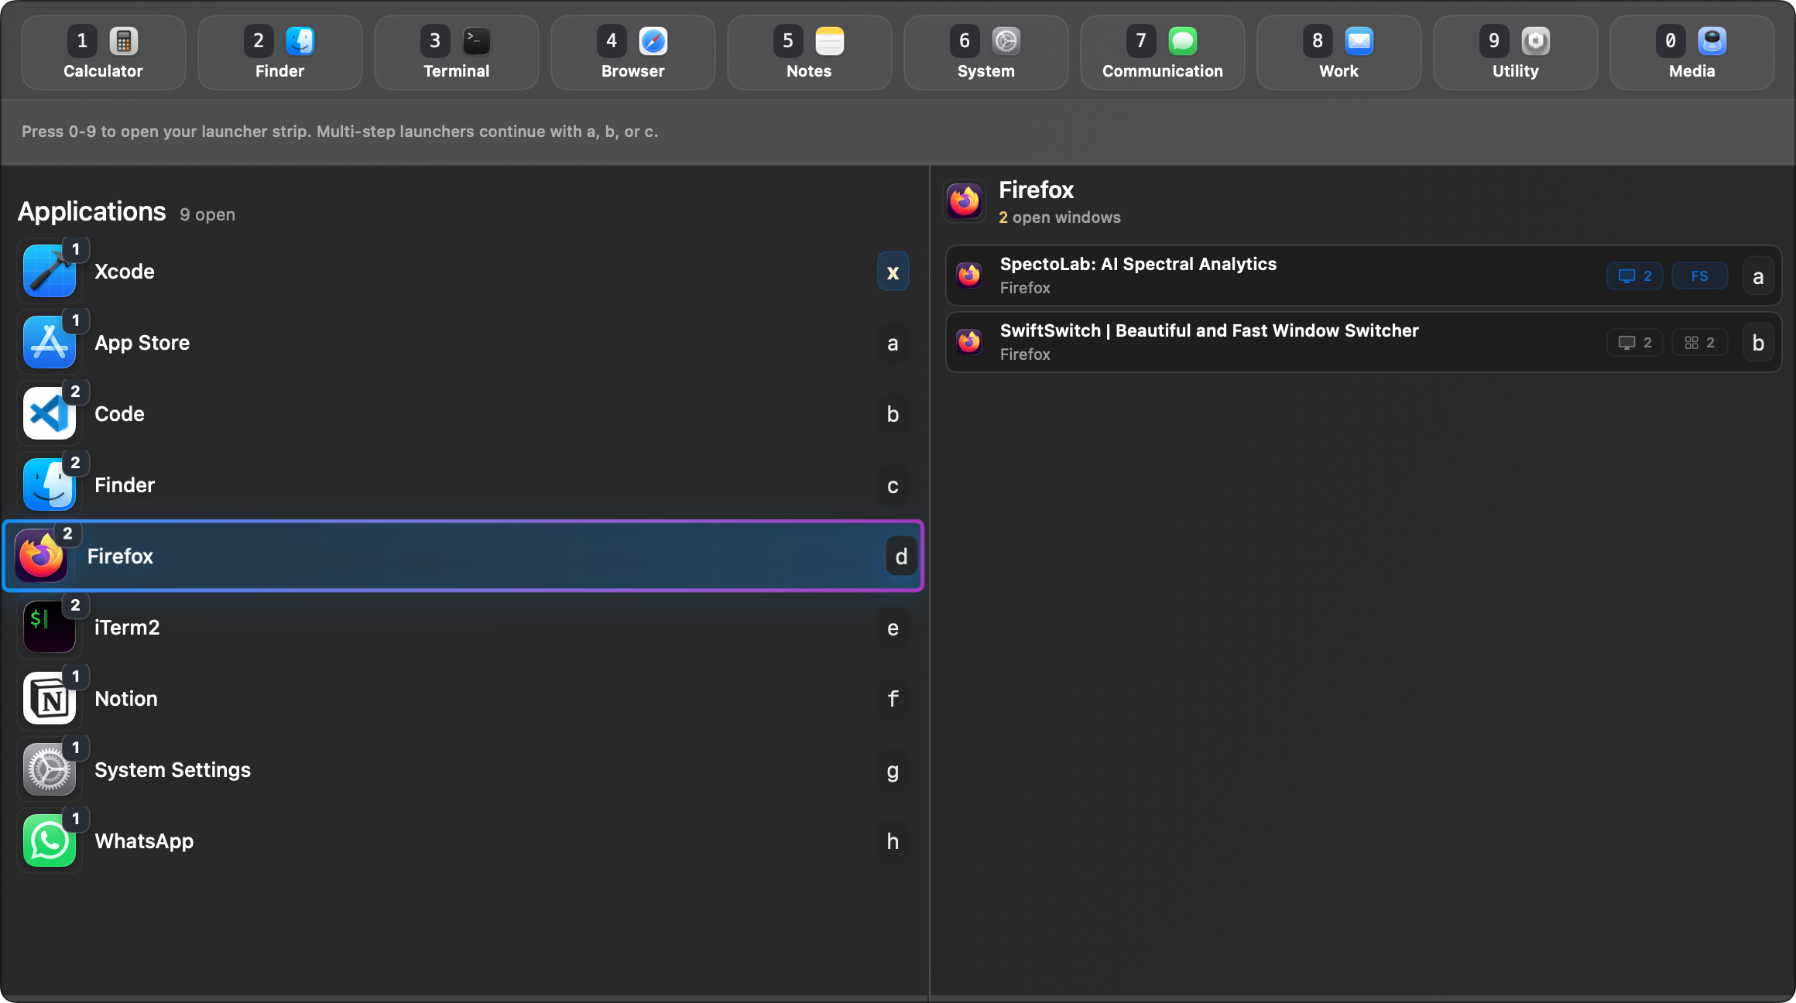Click the b shortcut key for SwiftSwitch window

1758,343
